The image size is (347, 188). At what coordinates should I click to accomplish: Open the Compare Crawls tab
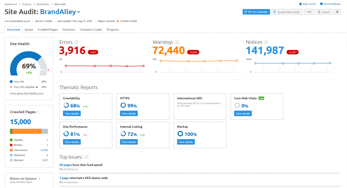click(91, 30)
